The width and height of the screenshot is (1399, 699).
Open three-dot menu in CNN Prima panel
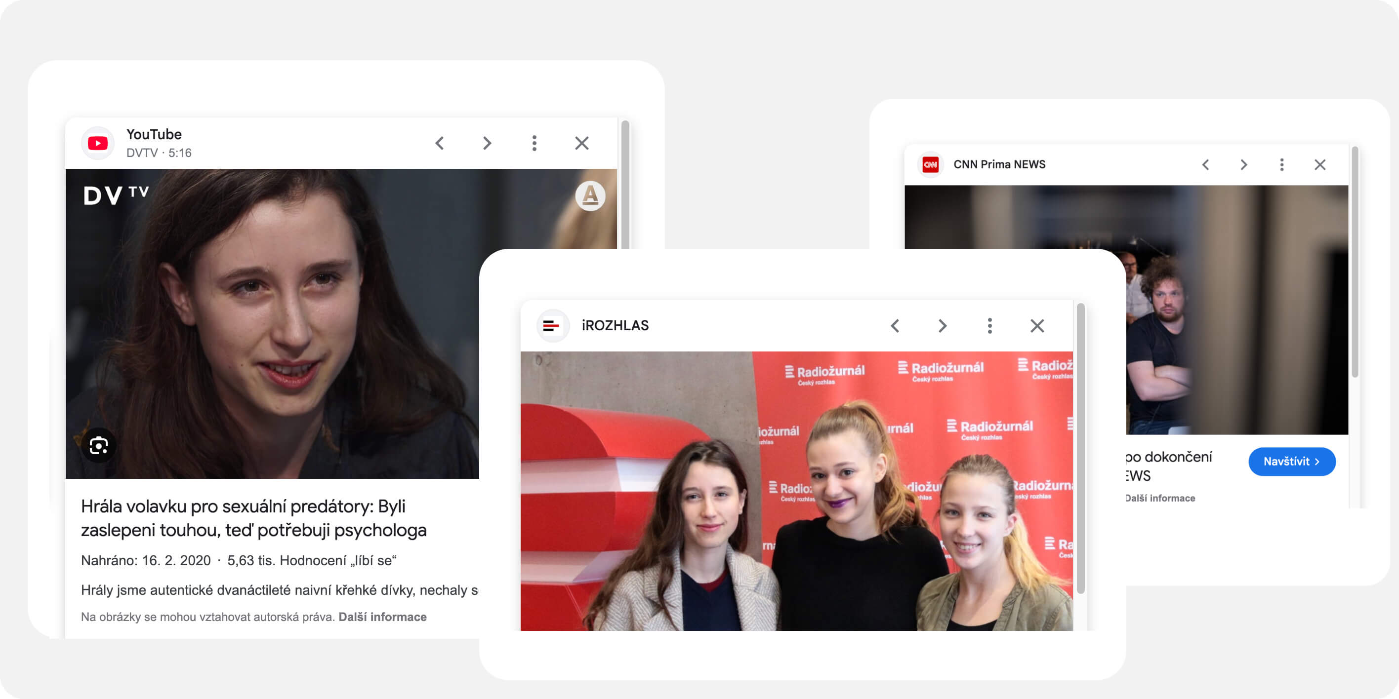click(1282, 164)
